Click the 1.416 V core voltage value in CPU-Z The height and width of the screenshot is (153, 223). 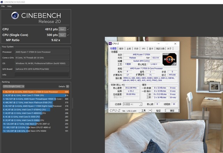click(154, 64)
